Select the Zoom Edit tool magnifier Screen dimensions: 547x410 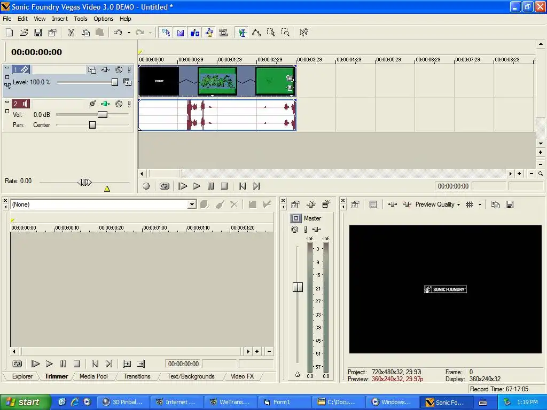(x=285, y=33)
